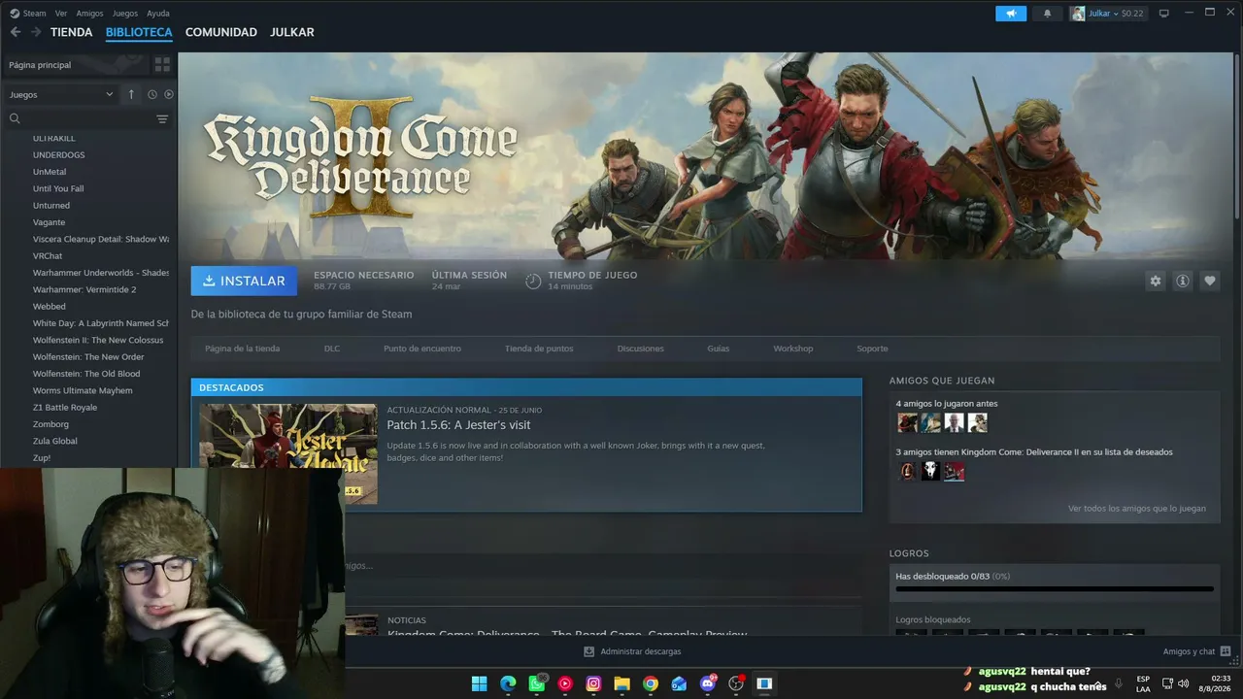Click the achievements progress bar
The height and width of the screenshot is (699, 1243).
[x=1055, y=588]
